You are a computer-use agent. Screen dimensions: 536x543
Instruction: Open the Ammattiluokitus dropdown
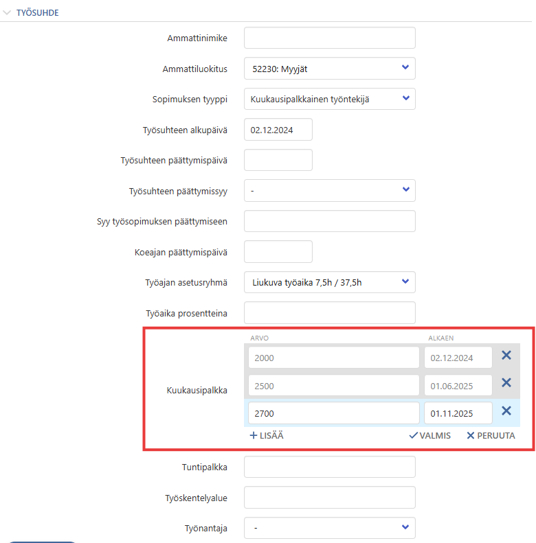click(330, 69)
